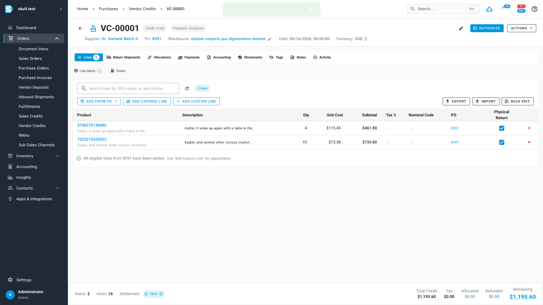Expand the Contacts menu section
The width and height of the screenshot is (543, 305).
click(58, 188)
